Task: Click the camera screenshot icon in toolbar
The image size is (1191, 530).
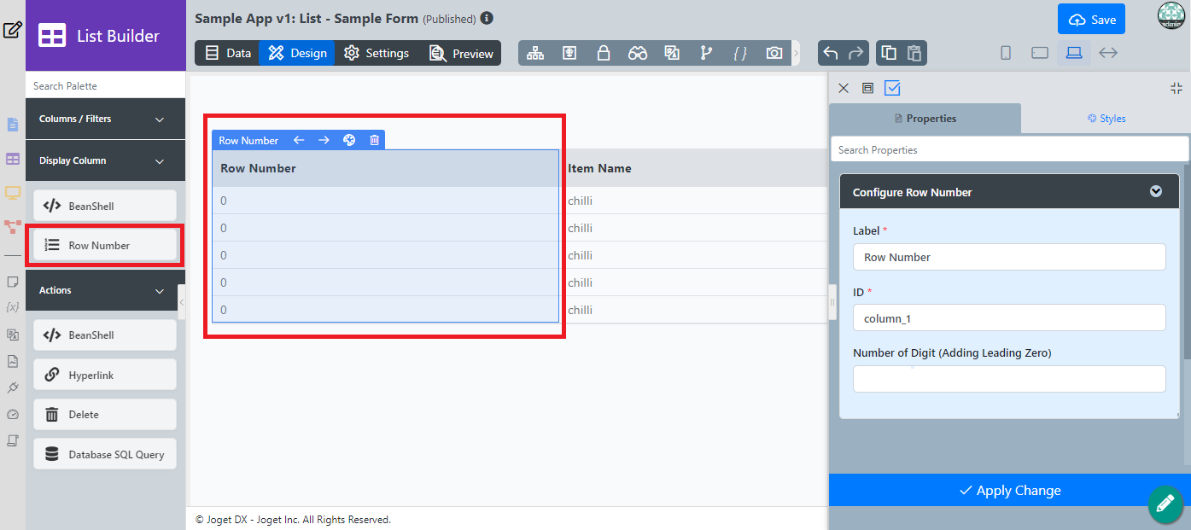Action: pyautogui.click(x=774, y=53)
